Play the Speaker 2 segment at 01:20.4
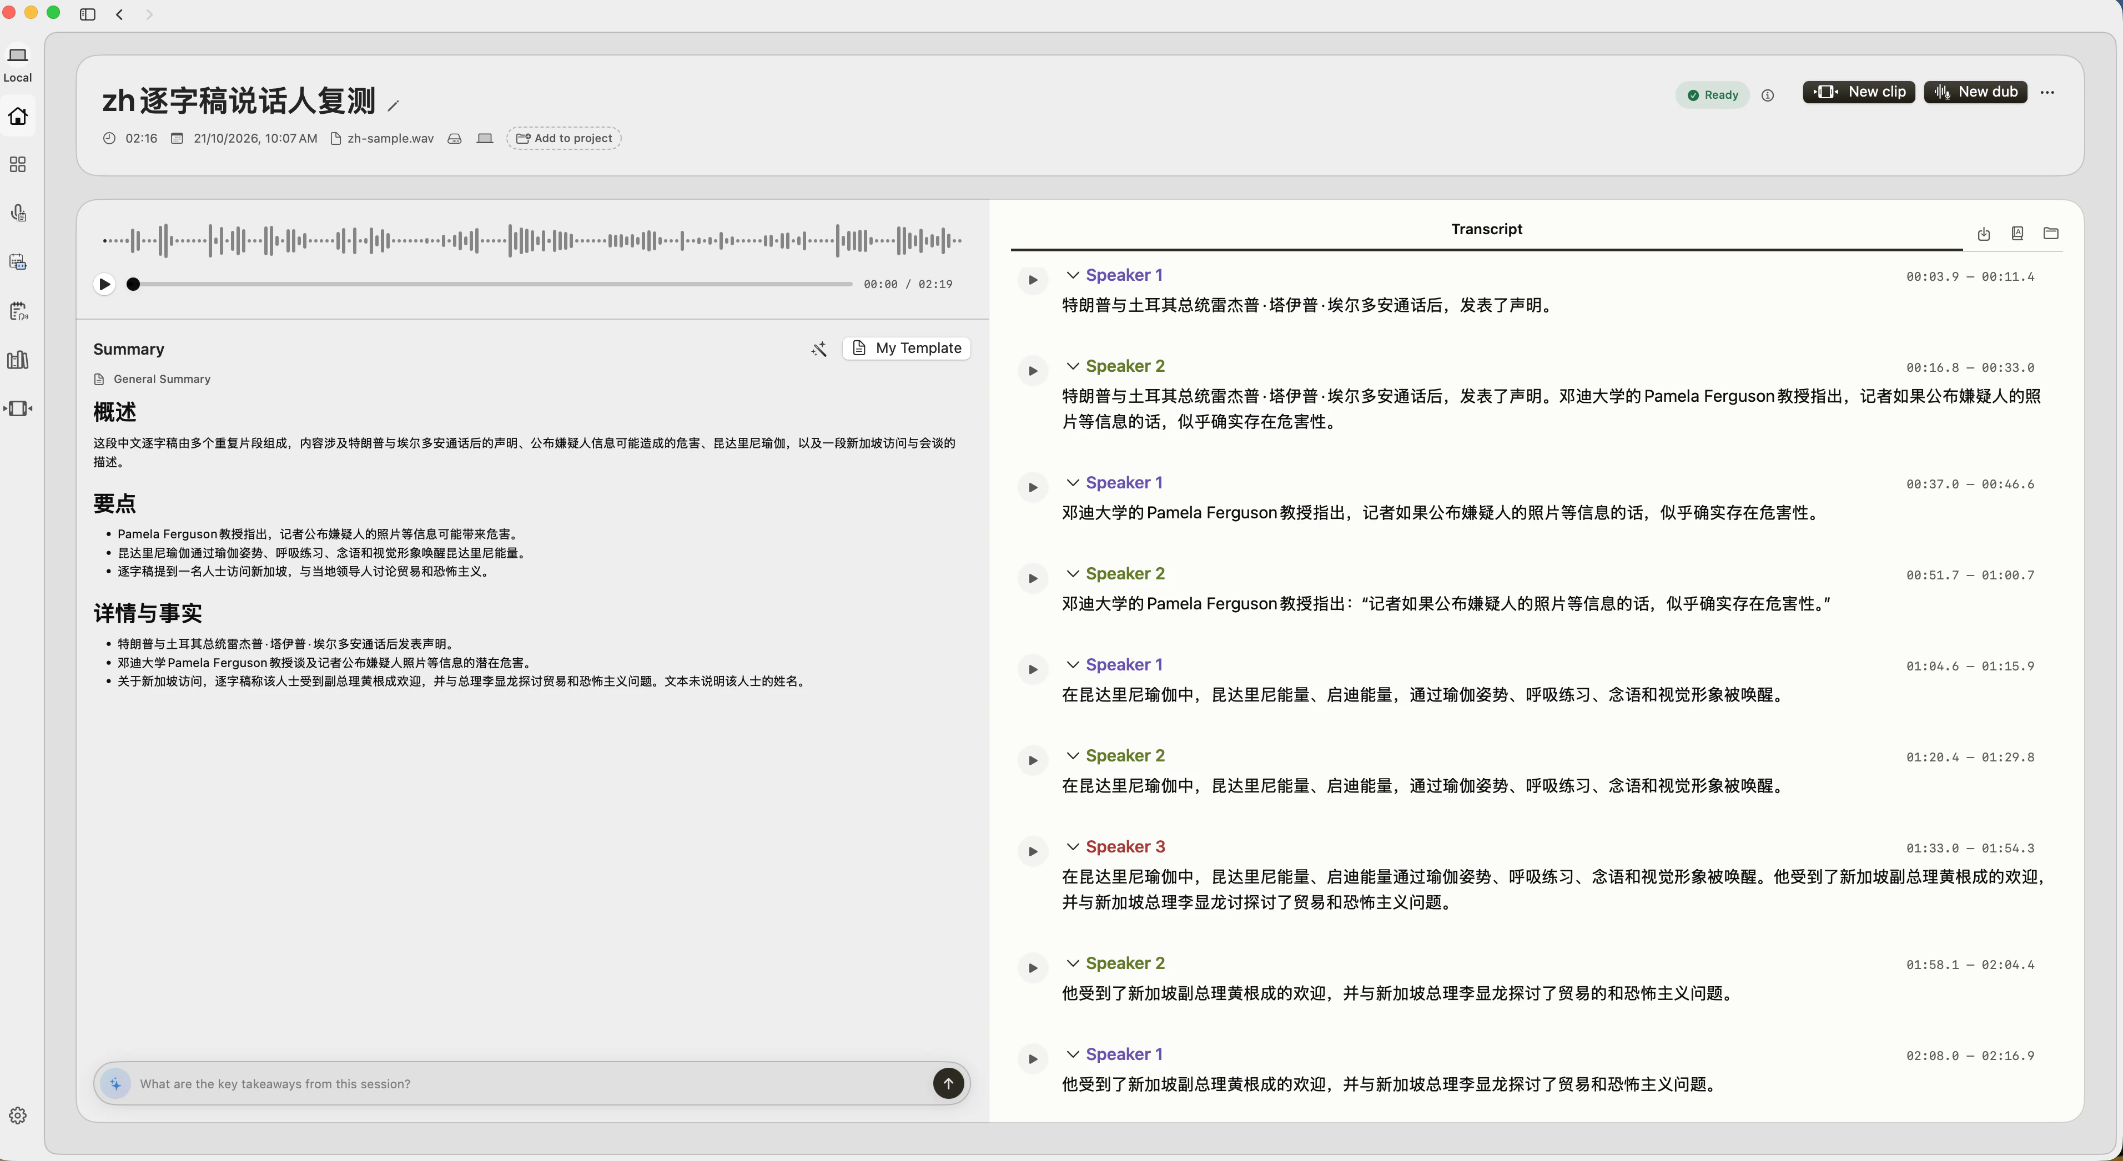Screen dimensions: 2123x1161 tap(1033, 760)
